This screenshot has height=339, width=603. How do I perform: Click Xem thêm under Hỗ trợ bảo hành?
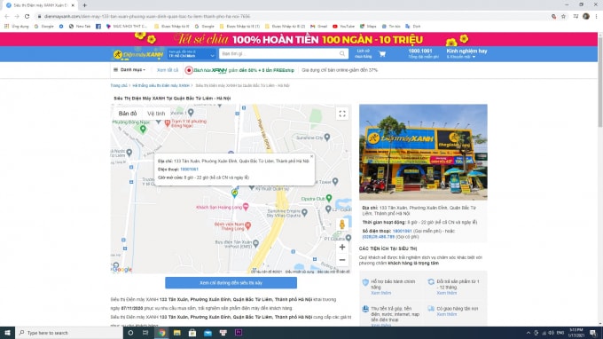pyautogui.click(x=380, y=293)
